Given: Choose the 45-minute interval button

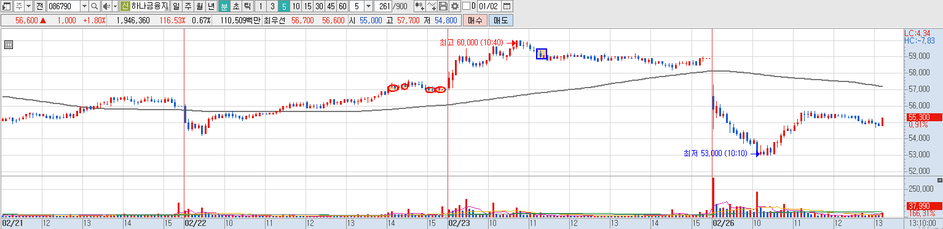Looking at the screenshot, I should [x=331, y=6].
